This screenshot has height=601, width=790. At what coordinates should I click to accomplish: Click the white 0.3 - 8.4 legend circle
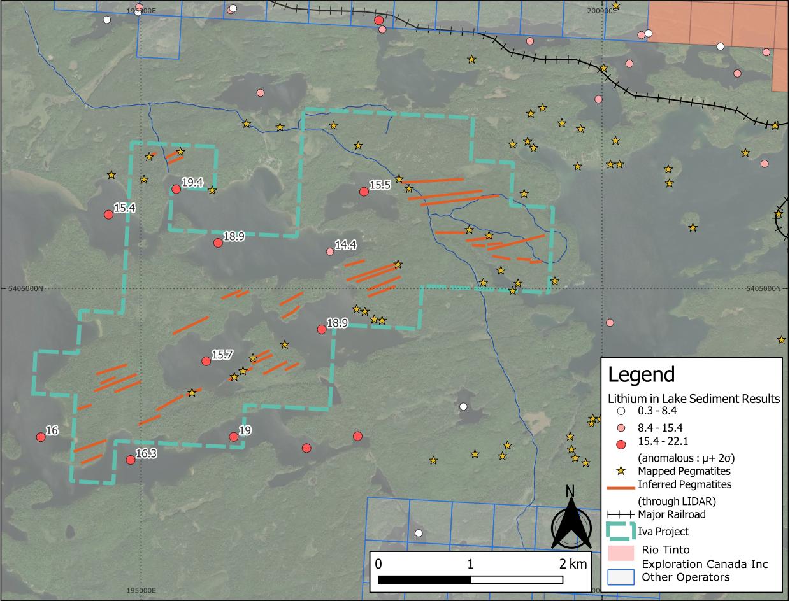[x=621, y=411]
